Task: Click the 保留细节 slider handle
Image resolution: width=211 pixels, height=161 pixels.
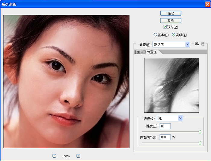Action: (200, 143)
